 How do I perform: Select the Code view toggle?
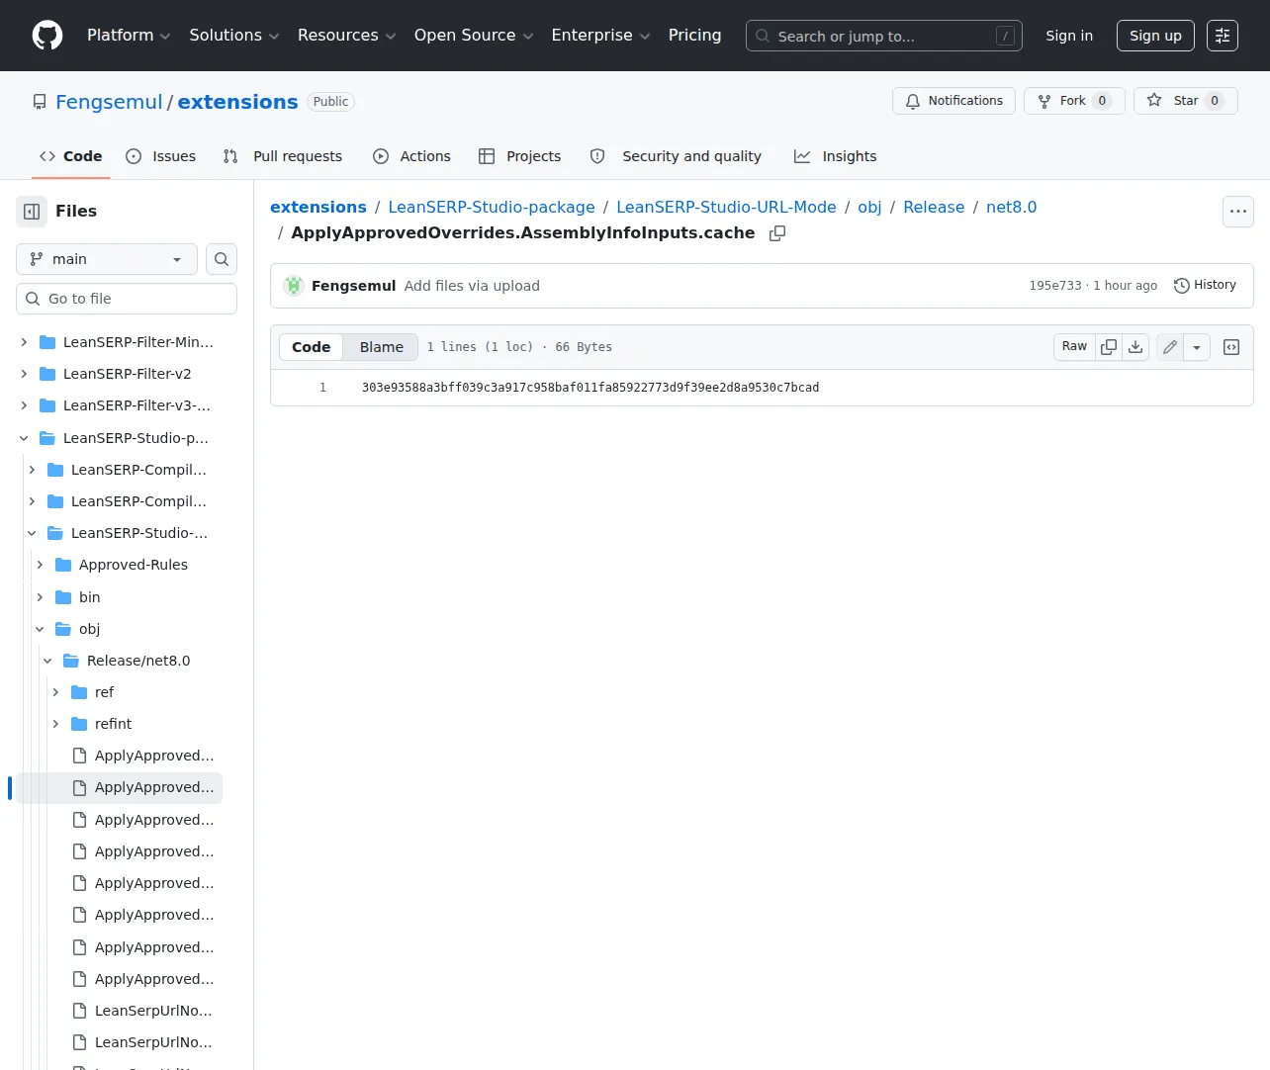tap(312, 347)
